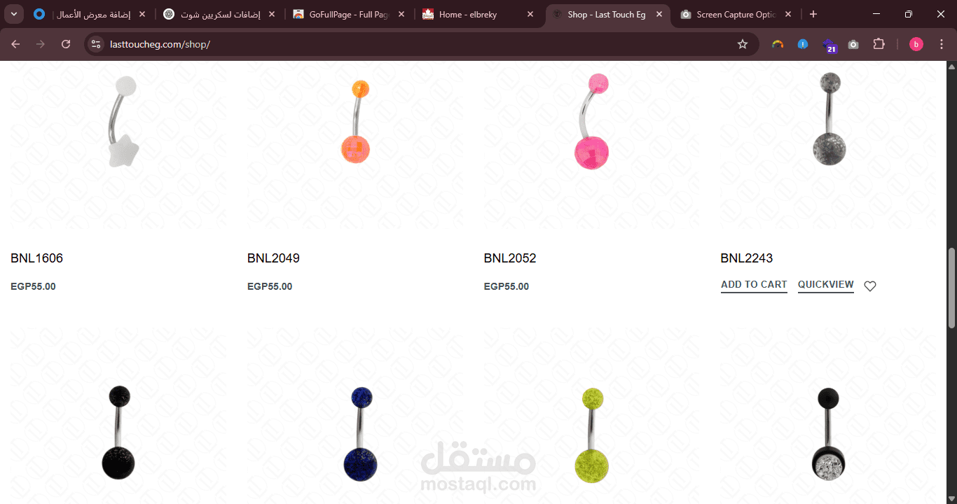
Task: Reload the lasttoucheg shop page
Action: [66, 44]
